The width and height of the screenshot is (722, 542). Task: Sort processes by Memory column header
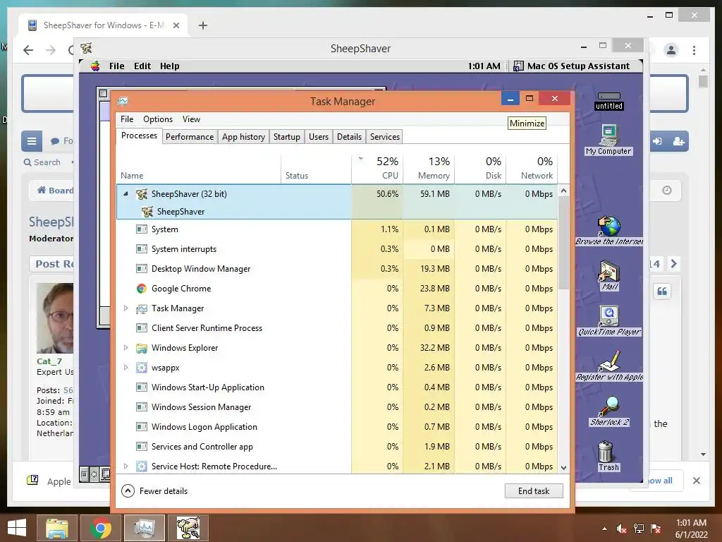click(x=429, y=168)
